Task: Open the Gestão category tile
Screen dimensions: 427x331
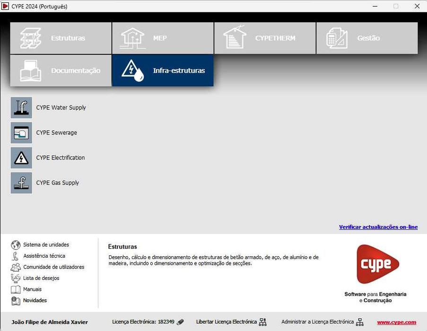Action: click(x=367, y=38)
